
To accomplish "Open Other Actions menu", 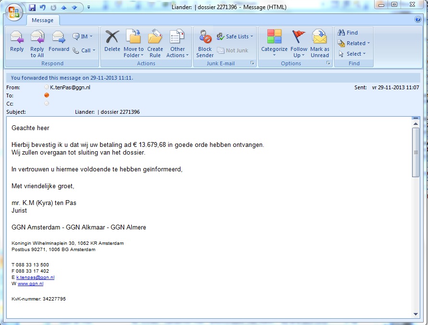I will coord(177,44).
